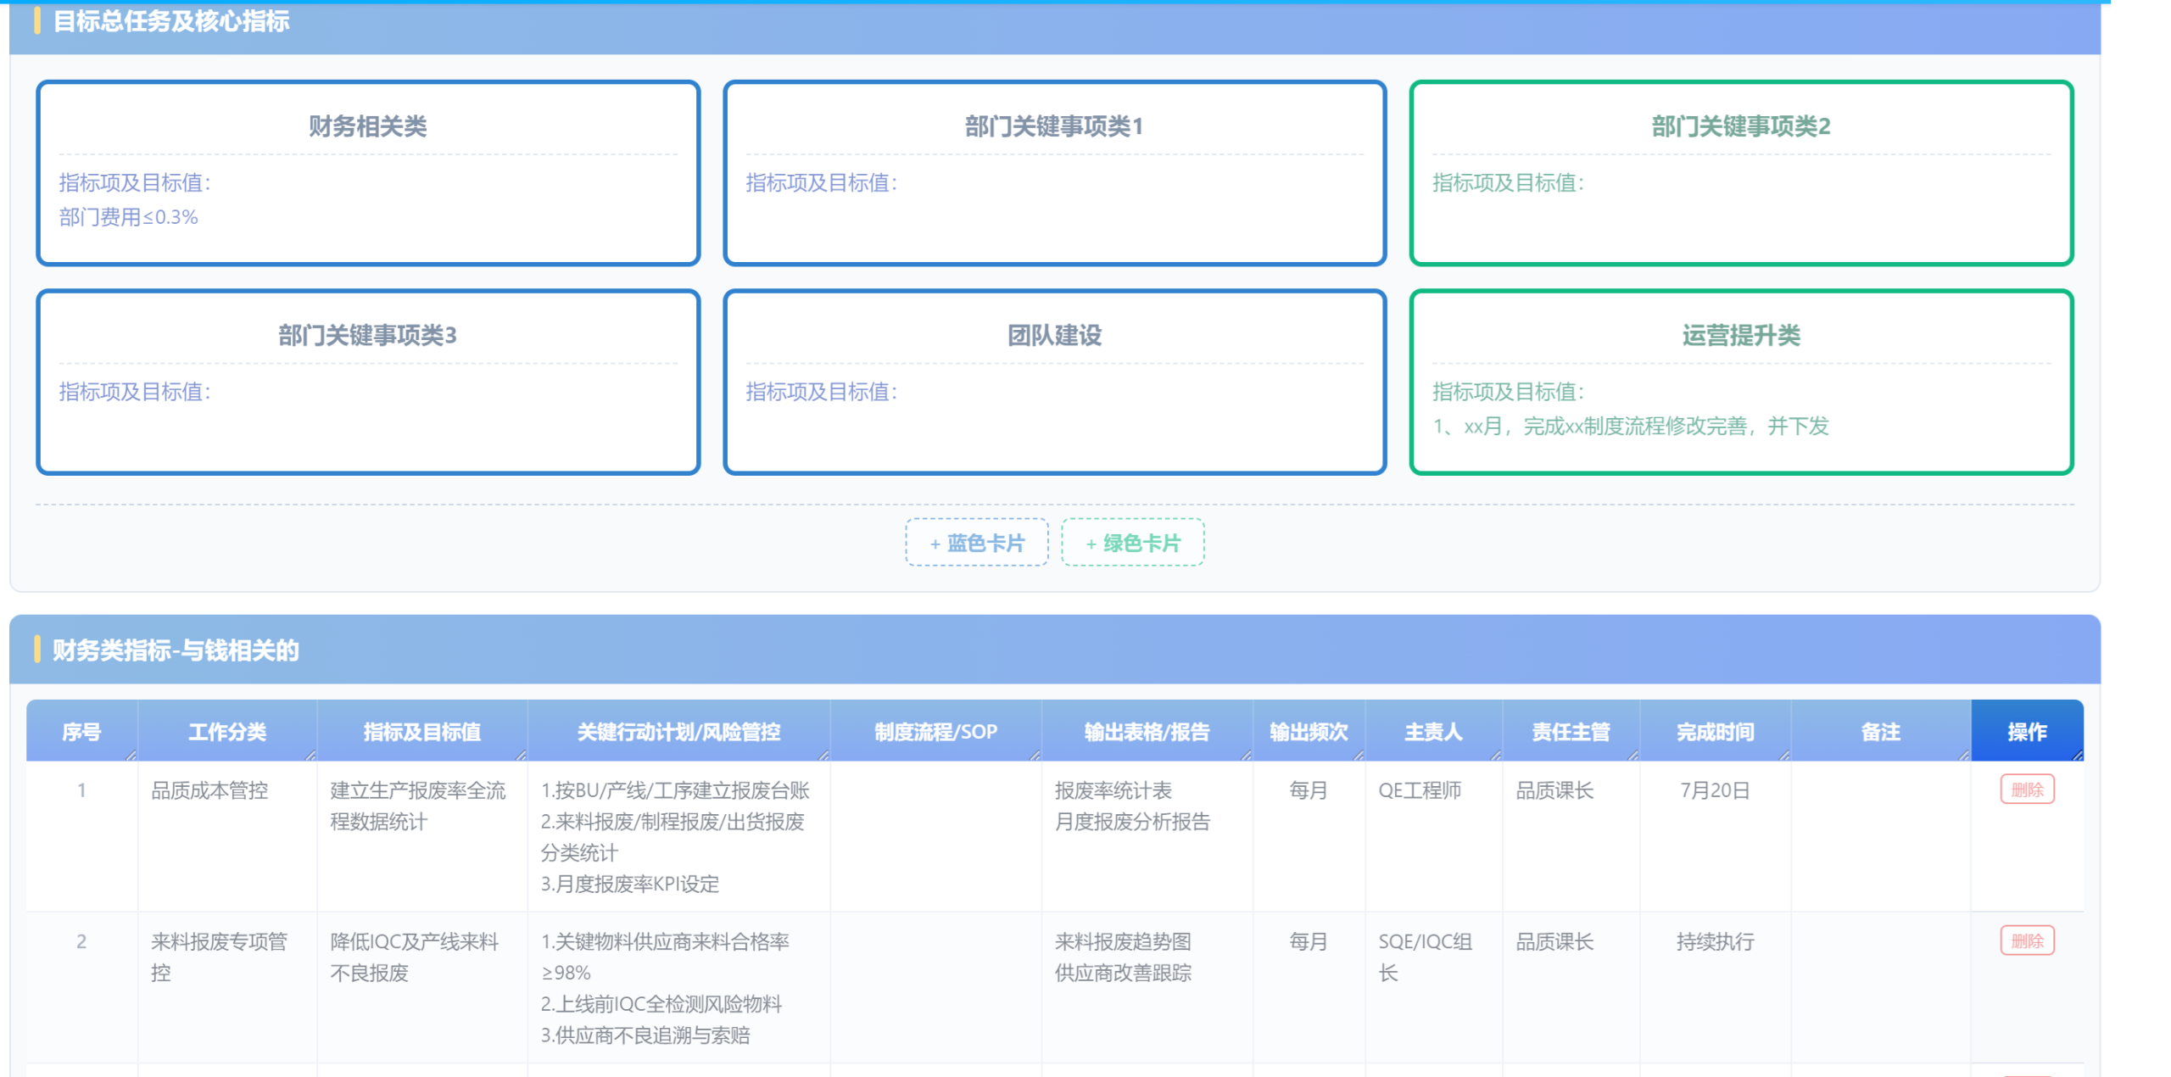Edit the empty 制度流程/SOP cell in row 1
This screenshot has width=2171, height=1077.
[x=935, y=836]
